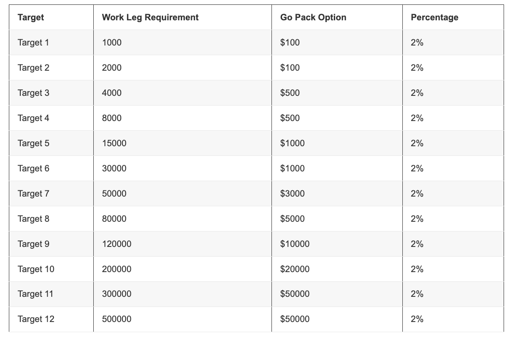The width and height of the screenshot is (512, 341).
Task: Click the 2000 work leg value
Action: pyautogui.click(x=112, y=68)
